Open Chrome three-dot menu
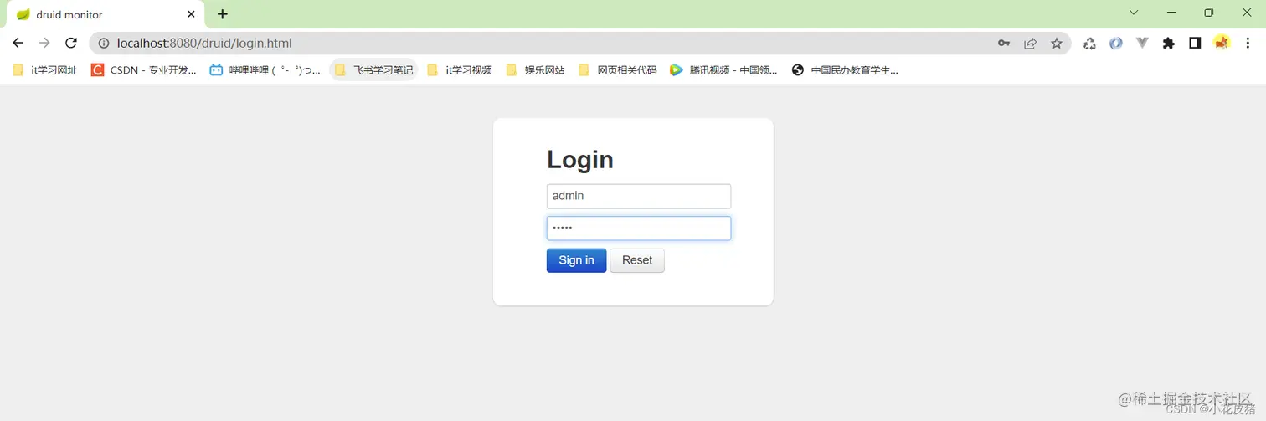Image resolution: width=1266 pixels, height=421 pixels. coord(1248,44)
